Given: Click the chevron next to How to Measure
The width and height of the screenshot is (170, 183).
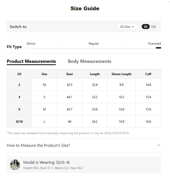Looking at the screenshot, I should click(x=159, y=145).
